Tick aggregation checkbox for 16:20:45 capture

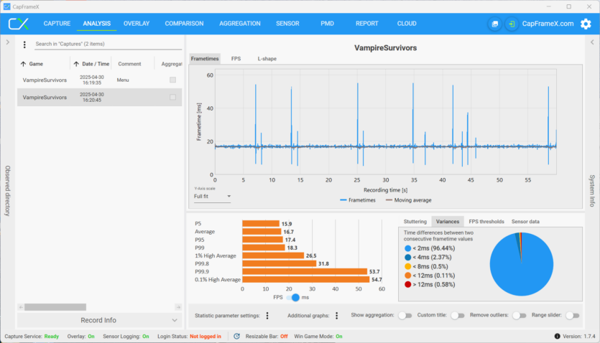pyautogui.click(x=173, y=97)
